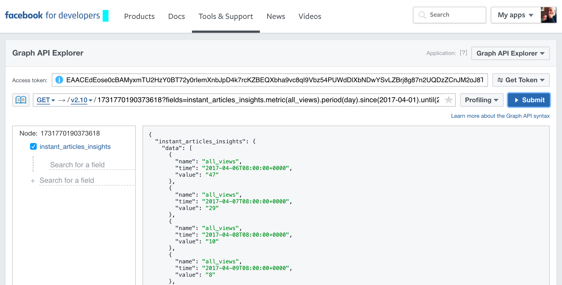
Task: Uncheck the instant_articles_insights checkbox
Action: coord(33,146)
